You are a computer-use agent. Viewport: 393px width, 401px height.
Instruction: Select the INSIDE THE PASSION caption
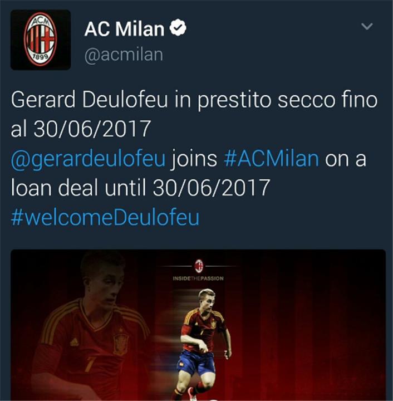coord(198,278)
